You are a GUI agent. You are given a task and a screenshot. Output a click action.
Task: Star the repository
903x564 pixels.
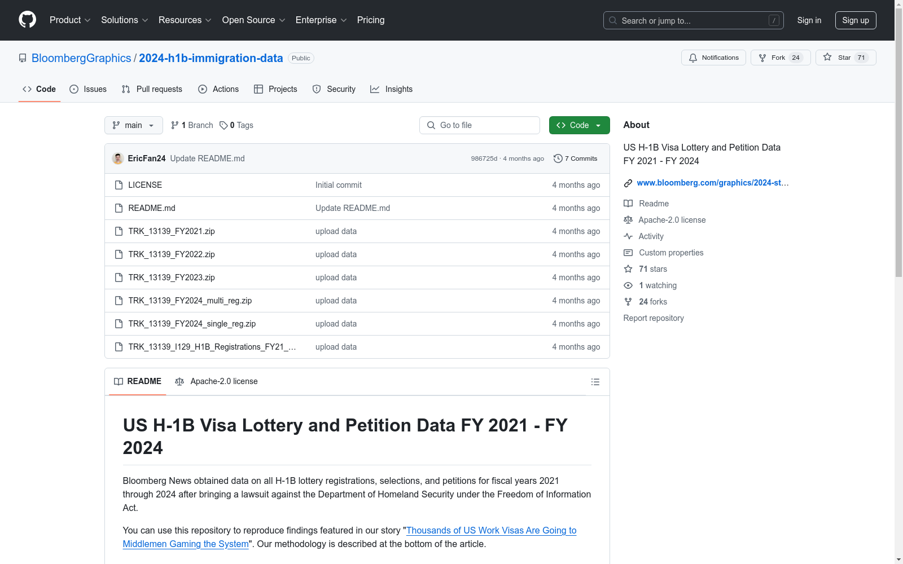[845, 58]
